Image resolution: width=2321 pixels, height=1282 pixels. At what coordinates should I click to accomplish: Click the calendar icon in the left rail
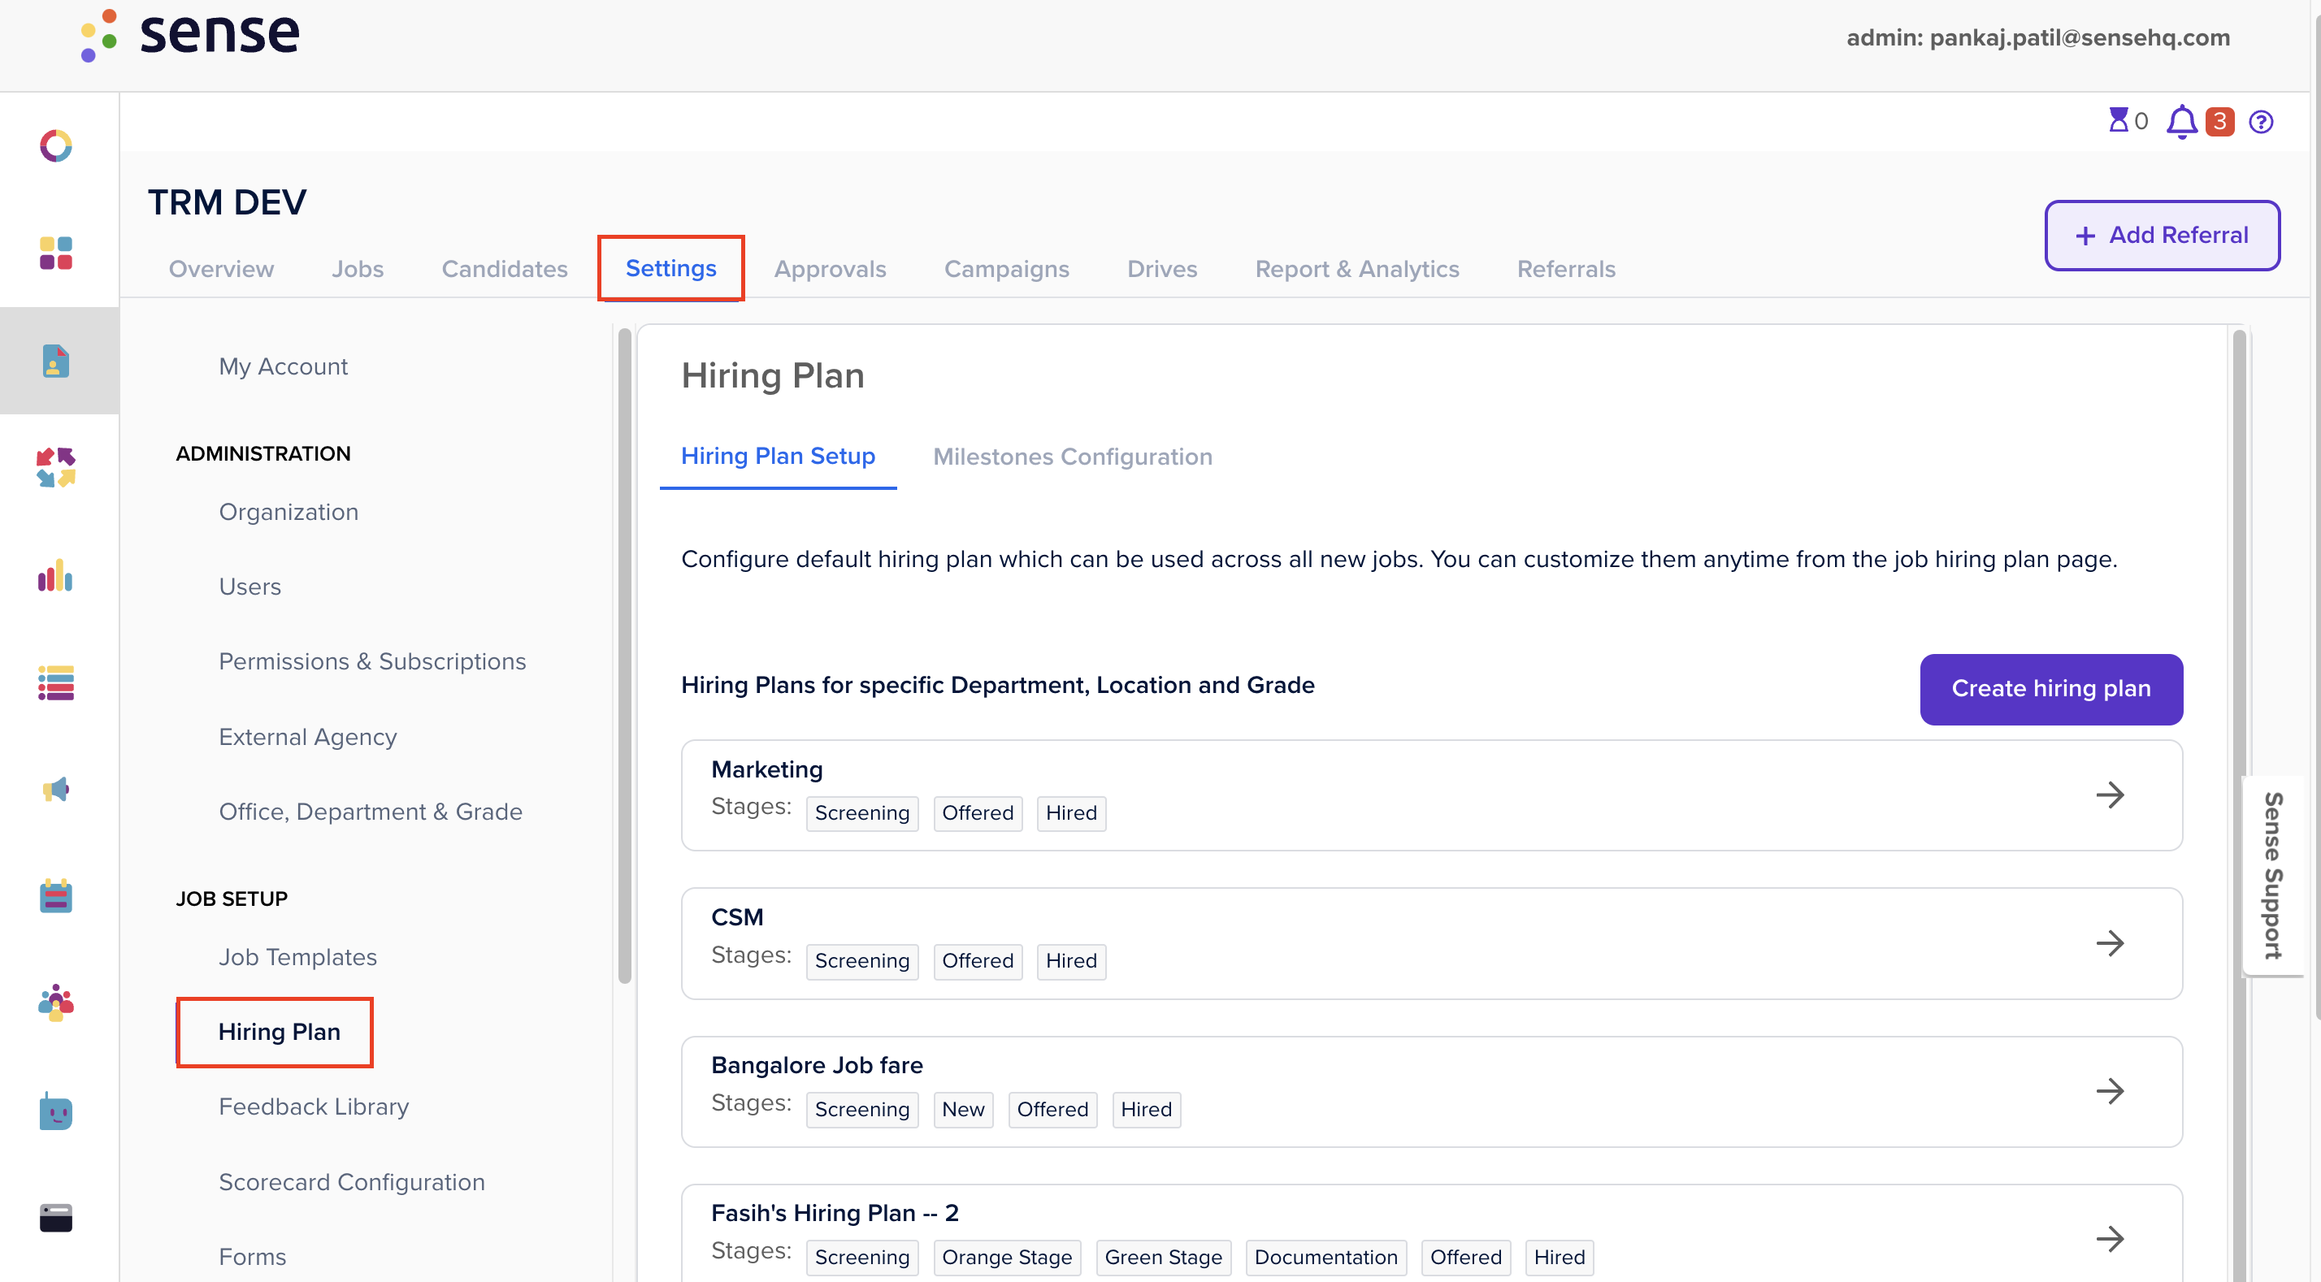pyautogui.click(x=55, y=896)
